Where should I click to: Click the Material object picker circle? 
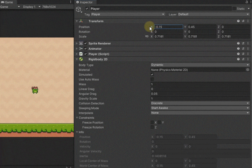coord(248,70)
